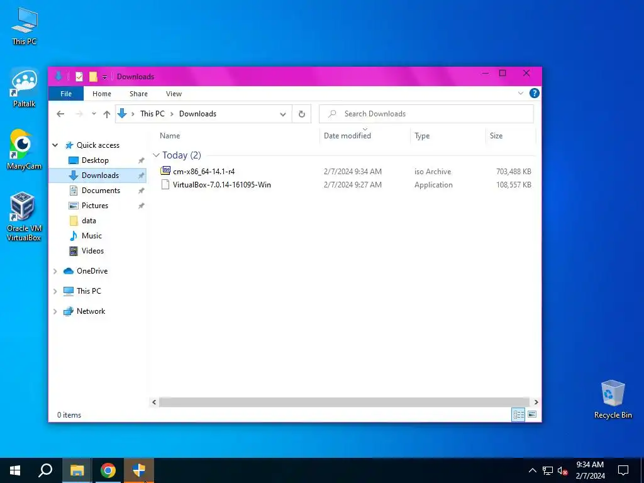The height and width of the screenshot is (483, 644).
Task: Switch to the Home ribbon tab
Action: click(102, 94)
